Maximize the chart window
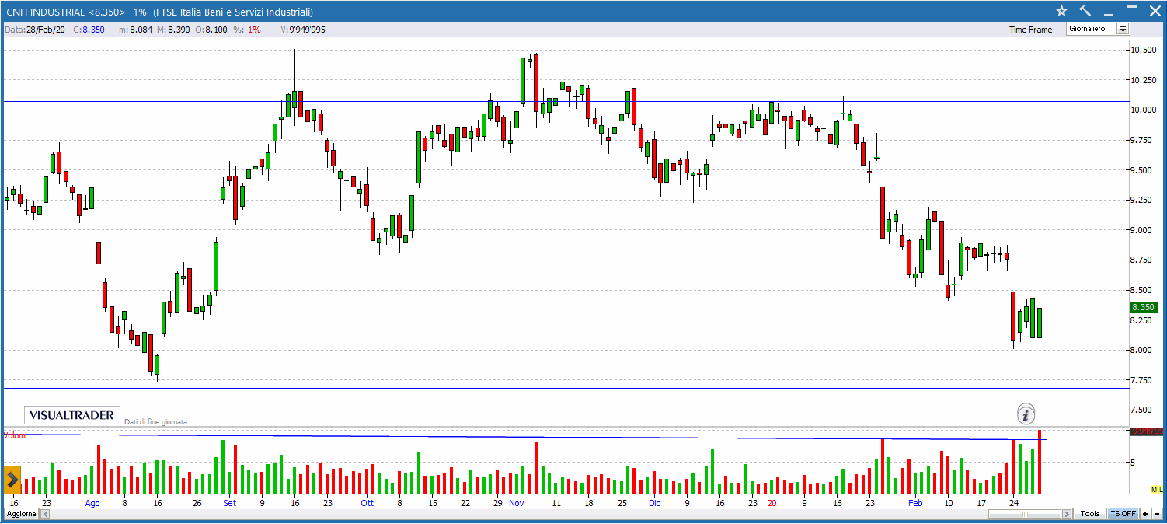The image size is (1167, 524). [x=1132, y=11]
